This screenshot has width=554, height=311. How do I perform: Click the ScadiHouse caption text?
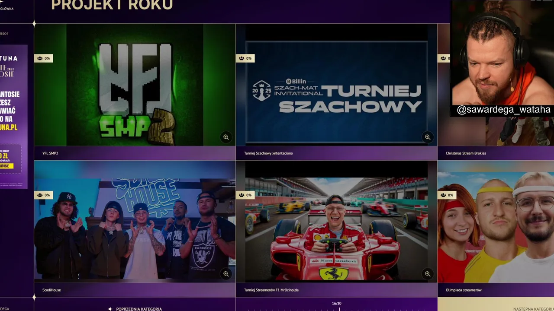coord(52,290)
